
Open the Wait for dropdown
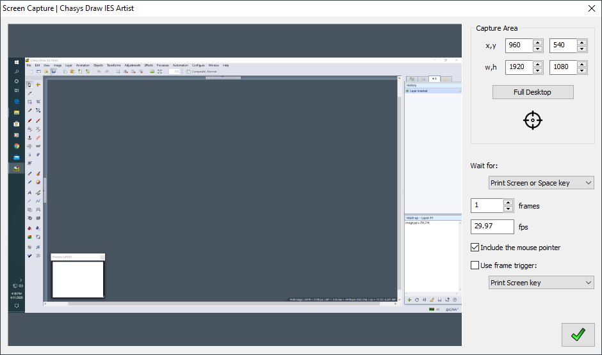tap(541, 183)
